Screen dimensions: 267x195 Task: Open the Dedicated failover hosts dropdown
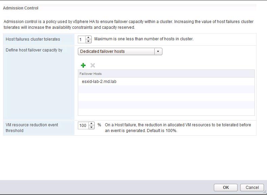click(x=116, y=51)
